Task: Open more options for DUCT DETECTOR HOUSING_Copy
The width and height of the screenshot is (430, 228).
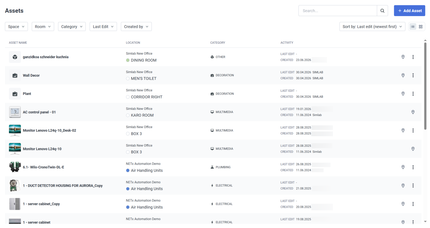Action: [x=413, y=186]
